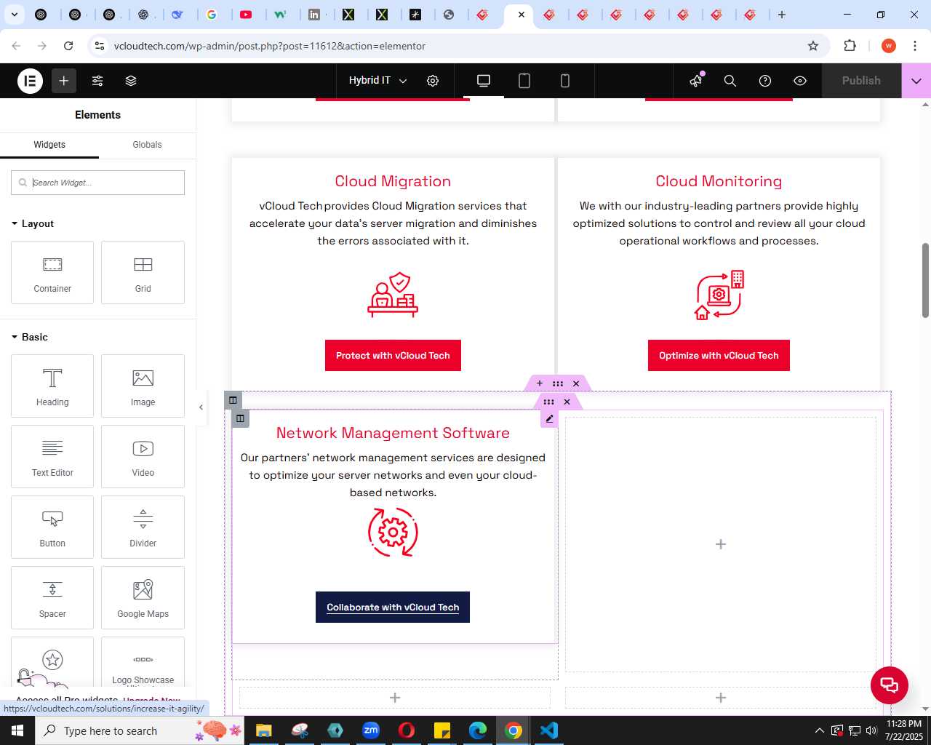
Task: Open Windows Start menu
Action: click(17, 730)
